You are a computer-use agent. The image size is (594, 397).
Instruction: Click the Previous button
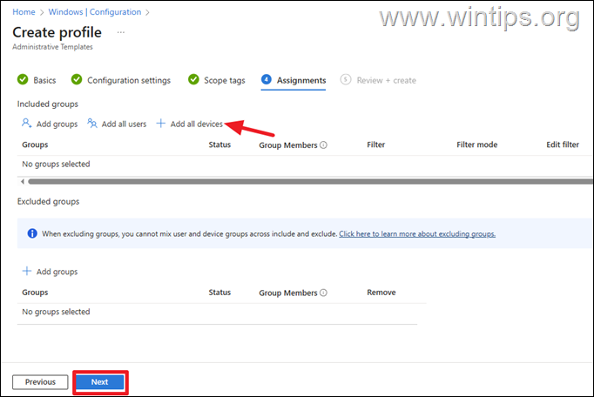(40, 382)
